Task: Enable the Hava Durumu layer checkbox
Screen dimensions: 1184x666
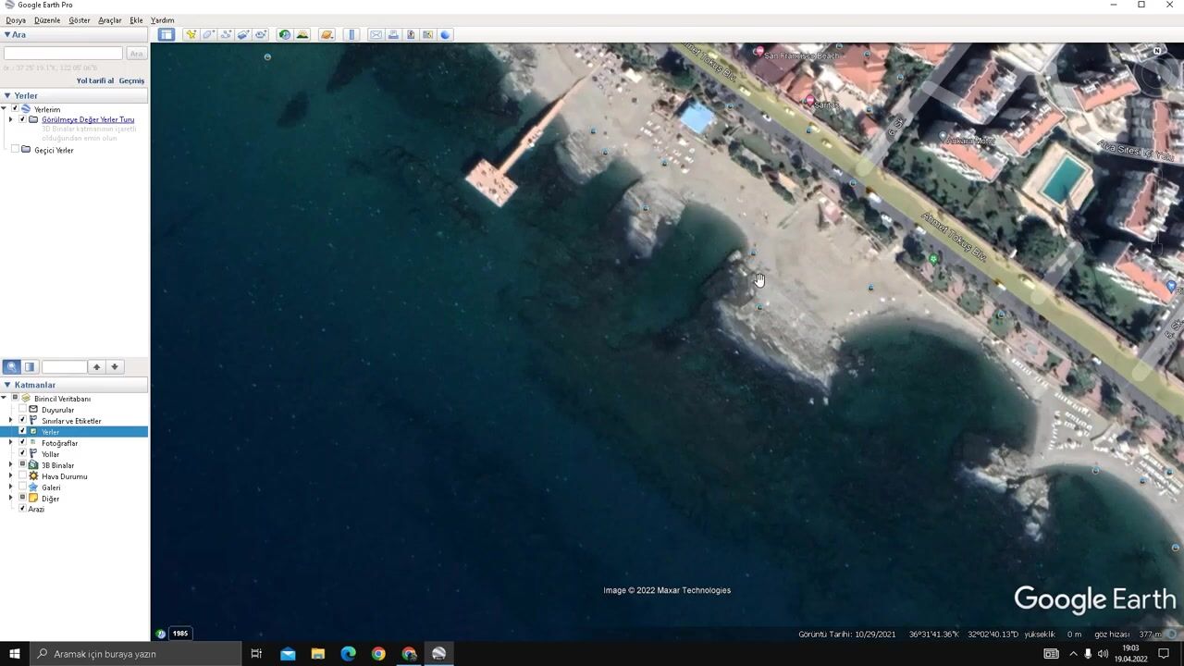Action: (x=22, y=476)
